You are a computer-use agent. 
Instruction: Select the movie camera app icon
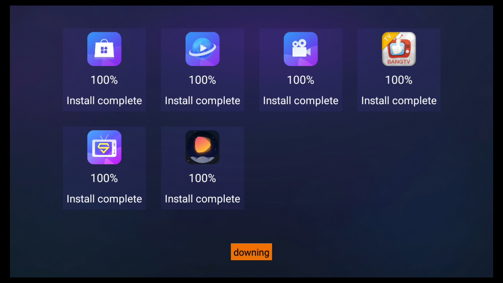coord(301,49)
